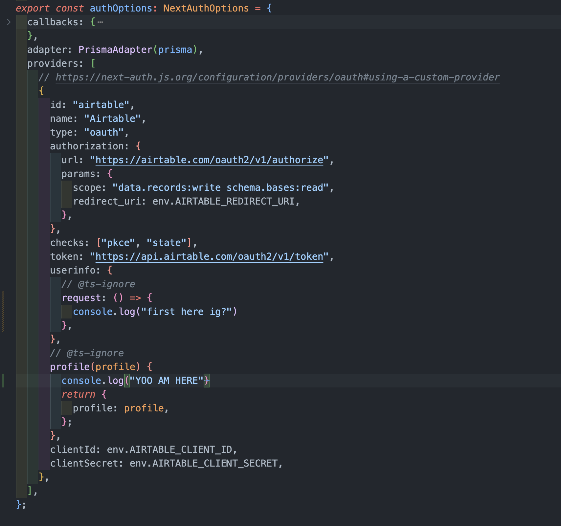Click env.AIRTABLE_REDIRECT_URI value
This screenshot has height=526, width=561.
tap(223, 201)
